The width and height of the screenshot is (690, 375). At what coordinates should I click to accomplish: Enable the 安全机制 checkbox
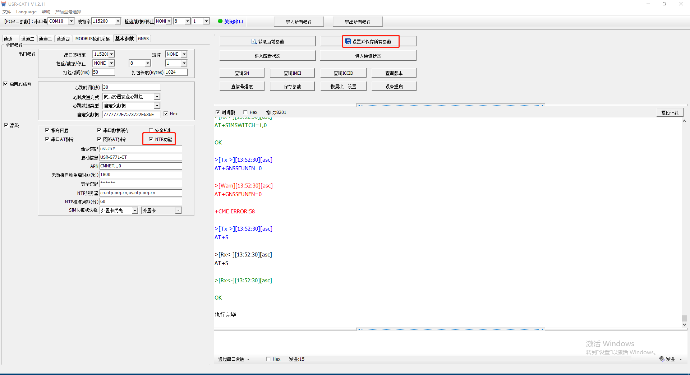pyautogui.click(x=151, y=130)
